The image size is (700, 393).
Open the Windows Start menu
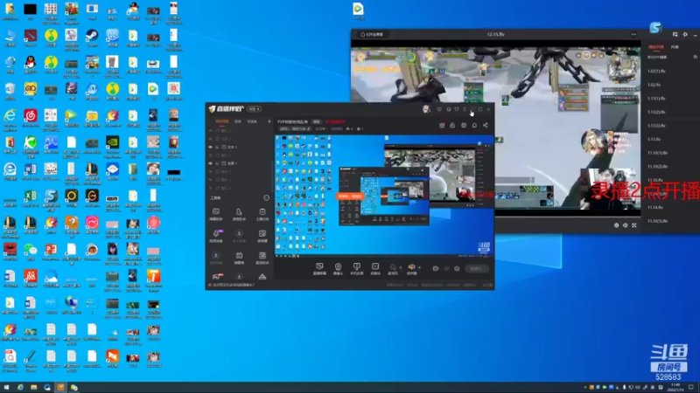(x=6, y=387)
